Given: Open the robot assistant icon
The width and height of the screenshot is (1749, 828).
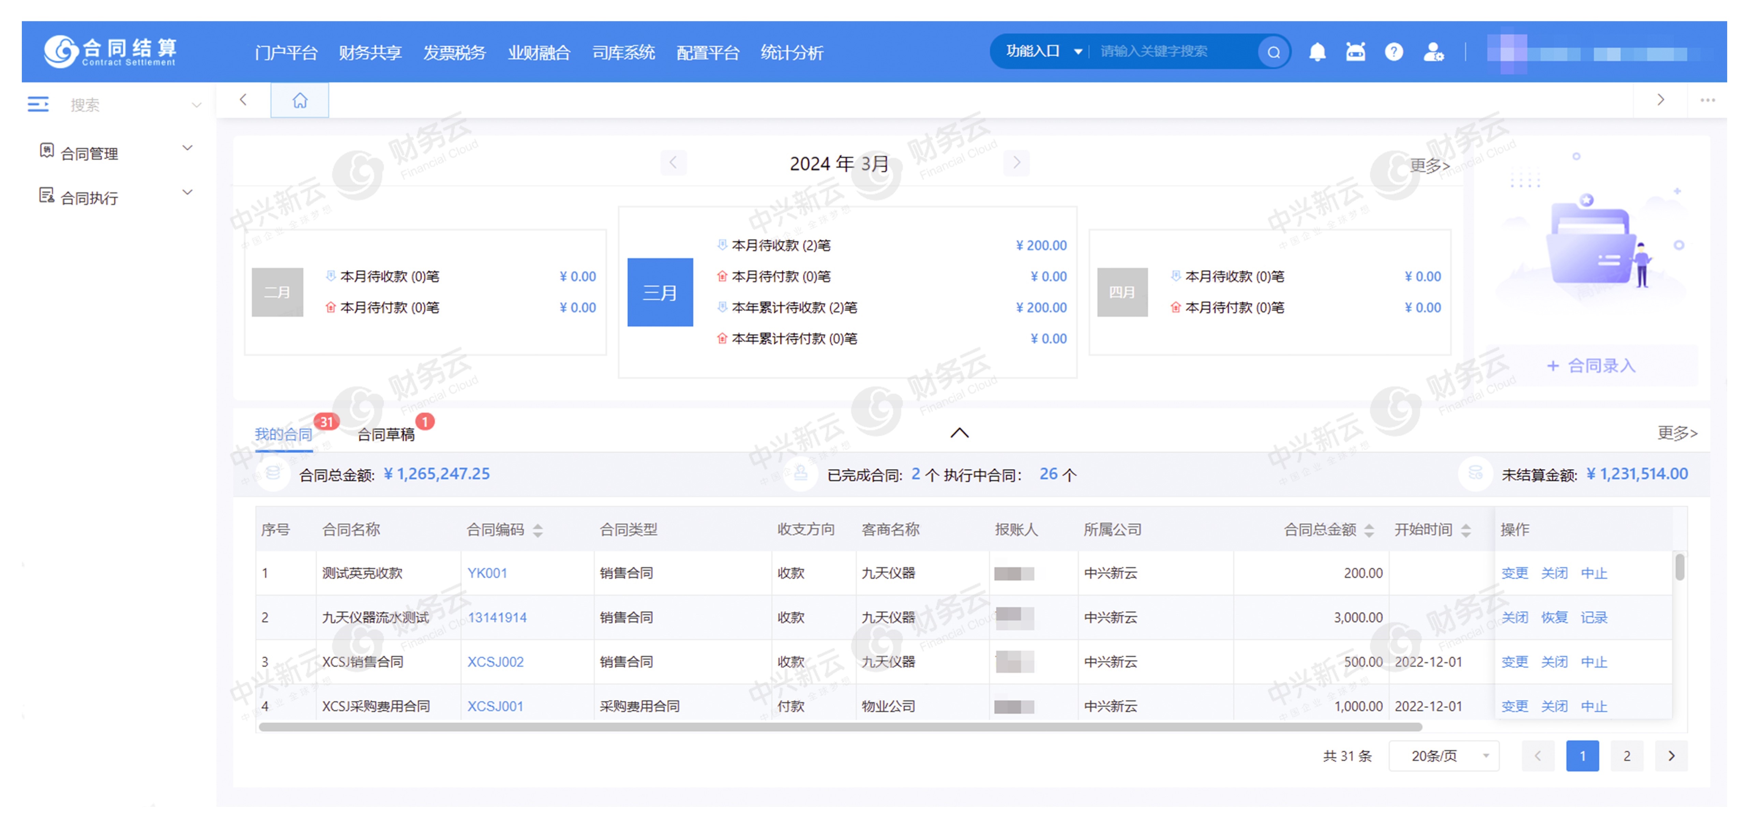Looking at the screenshot, I should pyautogui.click(x=1355, y=52).
